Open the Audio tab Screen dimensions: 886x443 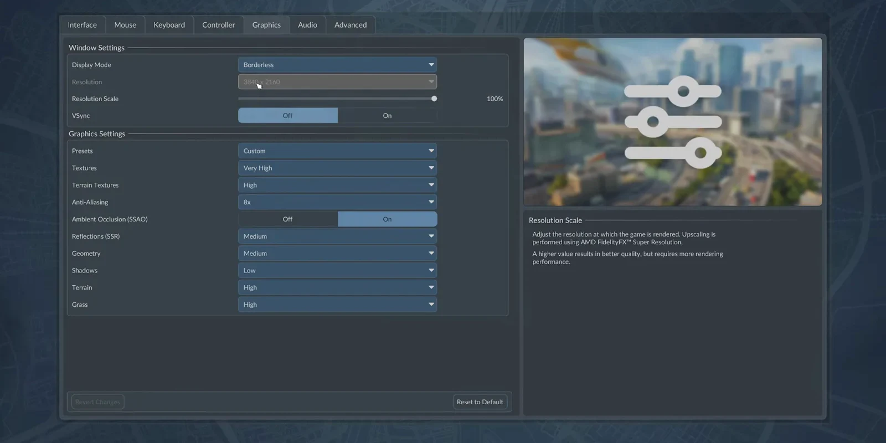307,25
